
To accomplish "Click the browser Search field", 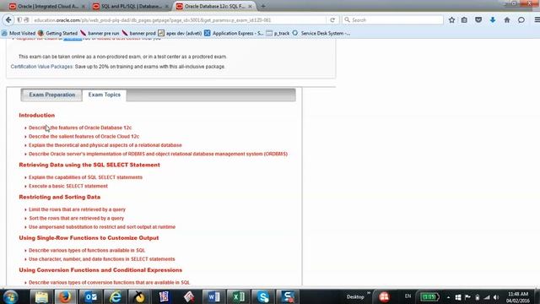I will click(x=392, y=20).
